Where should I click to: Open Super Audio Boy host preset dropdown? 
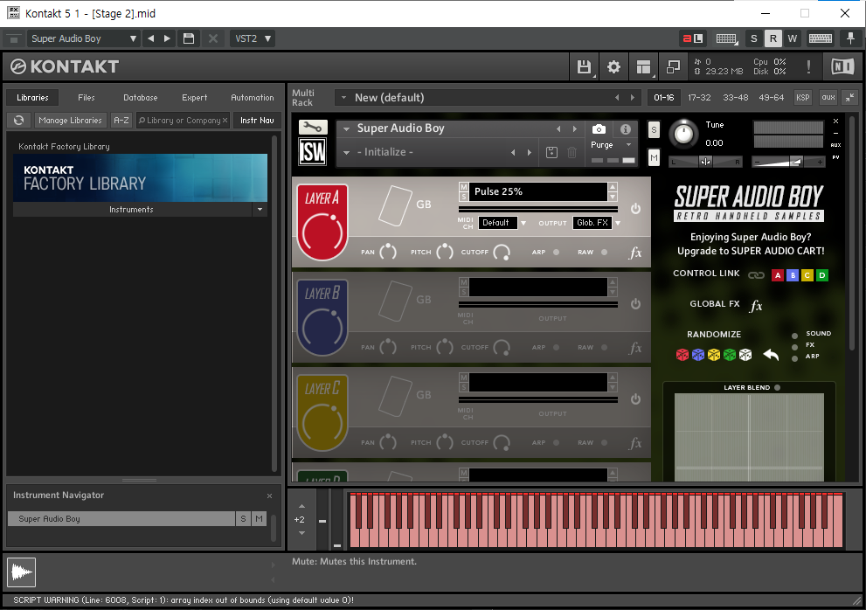[x=83, y=38]
